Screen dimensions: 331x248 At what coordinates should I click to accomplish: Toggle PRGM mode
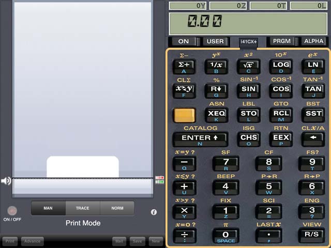tap(282, 41)
